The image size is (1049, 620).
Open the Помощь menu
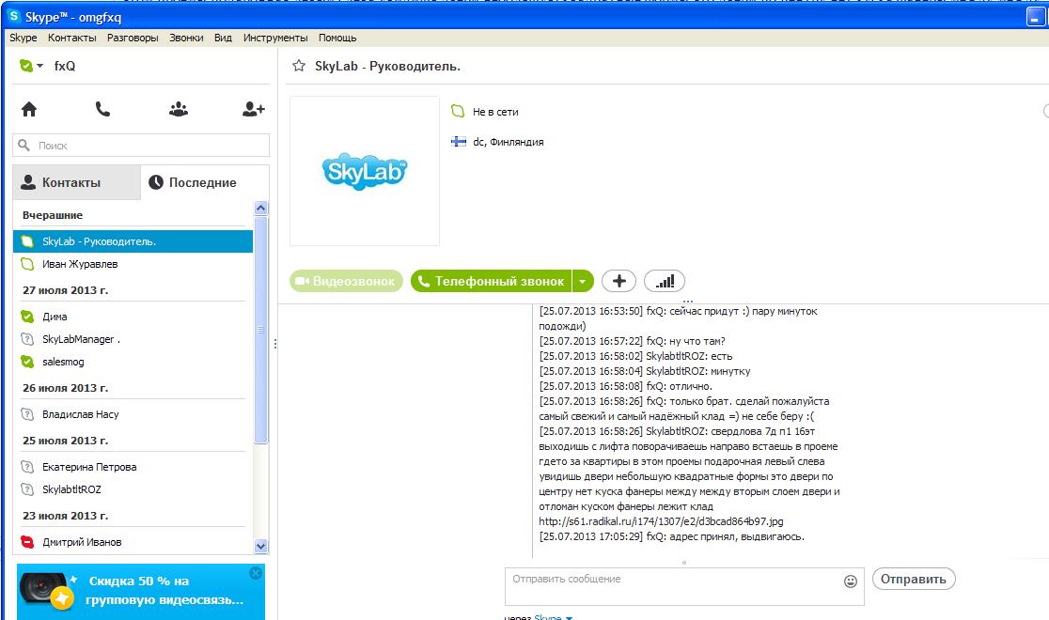coord(337,38)
